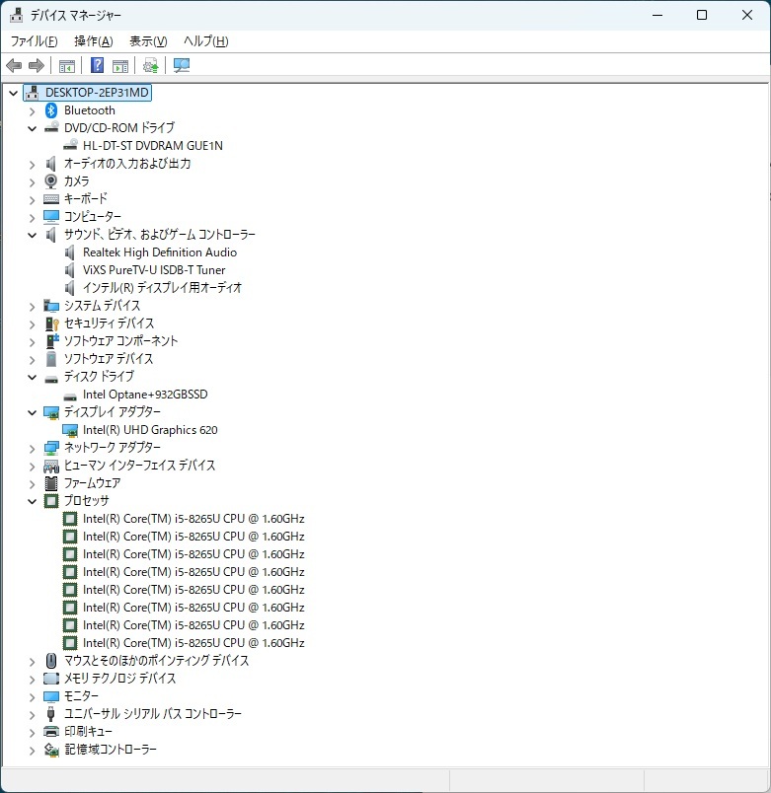The width and height of the screenshot is (771, 793).
Task: Click the ソフトウェア コンポーネント icon
Action: click(x=52, y=341)
